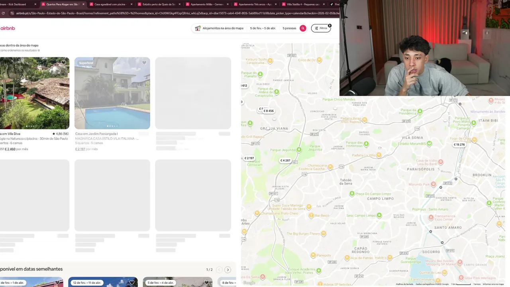Image resolution: width=510 pixels, height=287 pixels.
Task: Go to previous similar-dates carousel page
Action: pyautogui.click(x=219, y=270)
